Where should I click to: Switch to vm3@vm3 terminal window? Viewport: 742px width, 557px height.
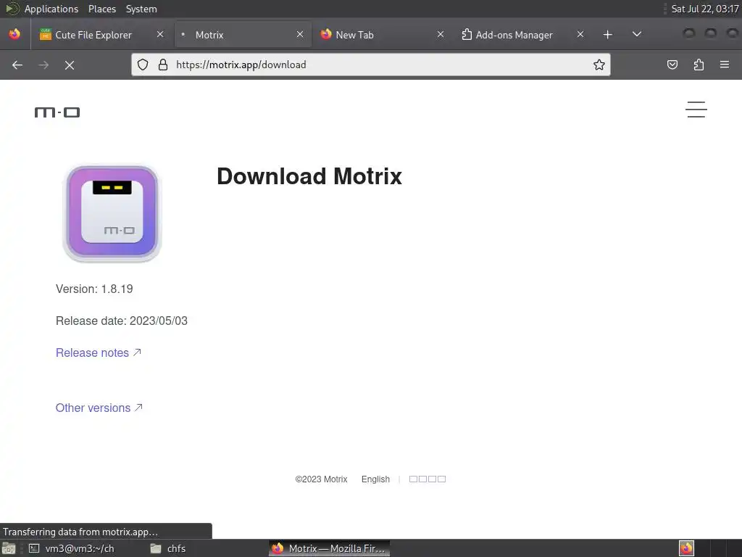click(x=72, y=548)
